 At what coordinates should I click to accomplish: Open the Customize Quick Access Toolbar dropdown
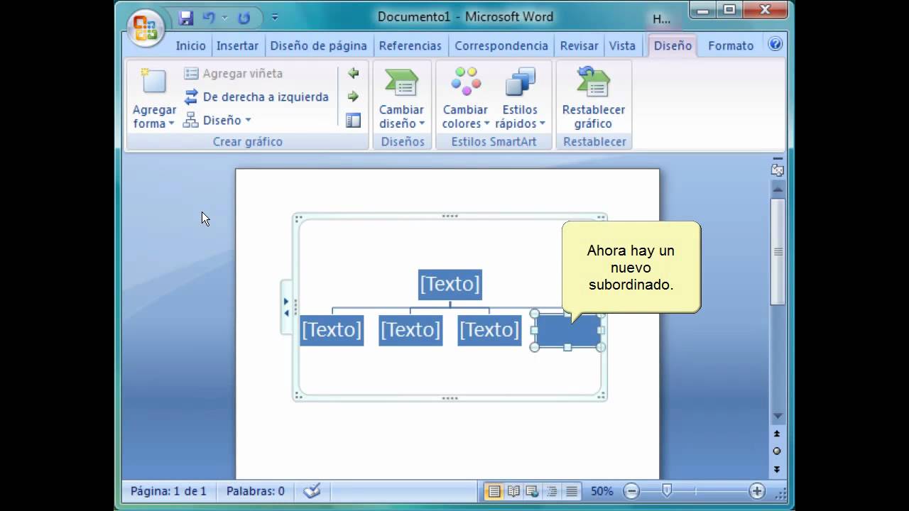click(x=275, y=18)
